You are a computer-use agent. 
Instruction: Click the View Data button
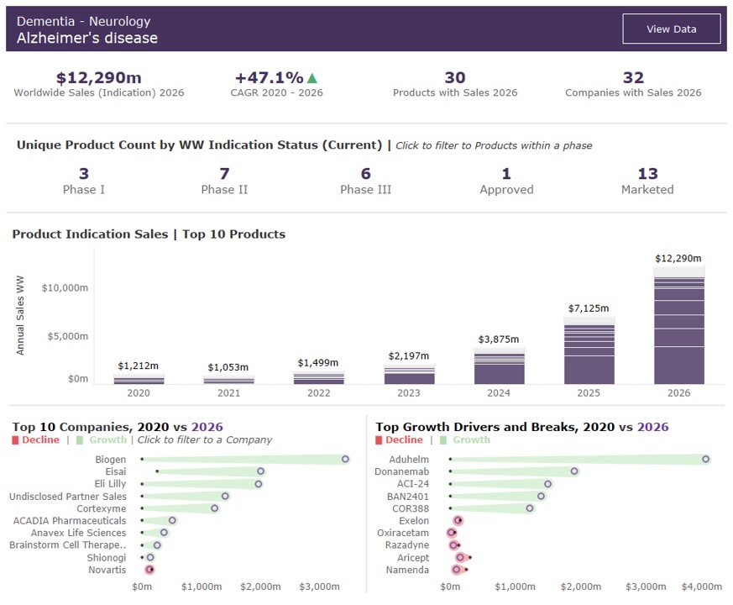(x=671, y=29)
